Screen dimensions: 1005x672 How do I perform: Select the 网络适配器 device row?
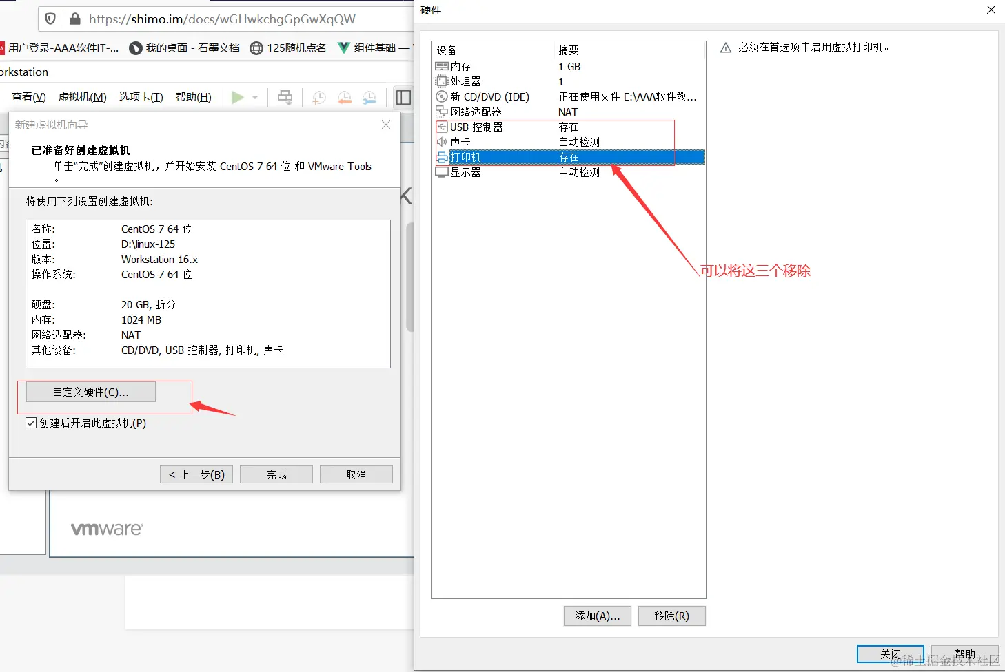click(x=569, y=112)
